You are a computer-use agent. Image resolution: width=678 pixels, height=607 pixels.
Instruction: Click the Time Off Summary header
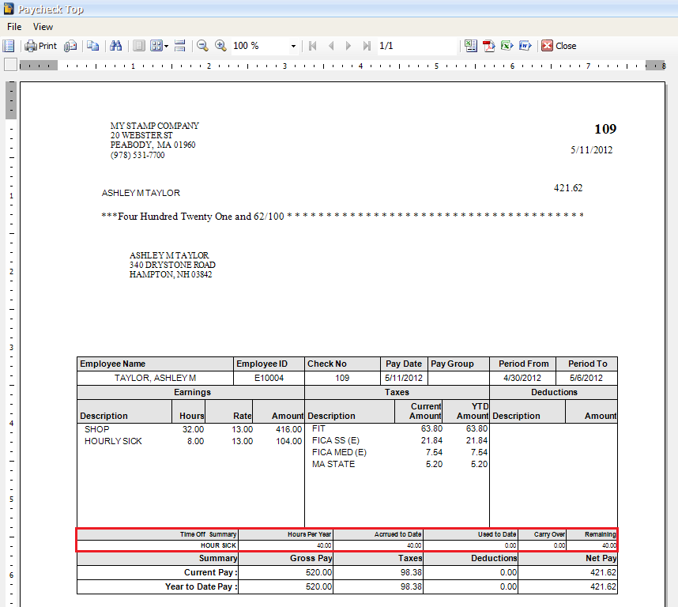tap(208, 534)
